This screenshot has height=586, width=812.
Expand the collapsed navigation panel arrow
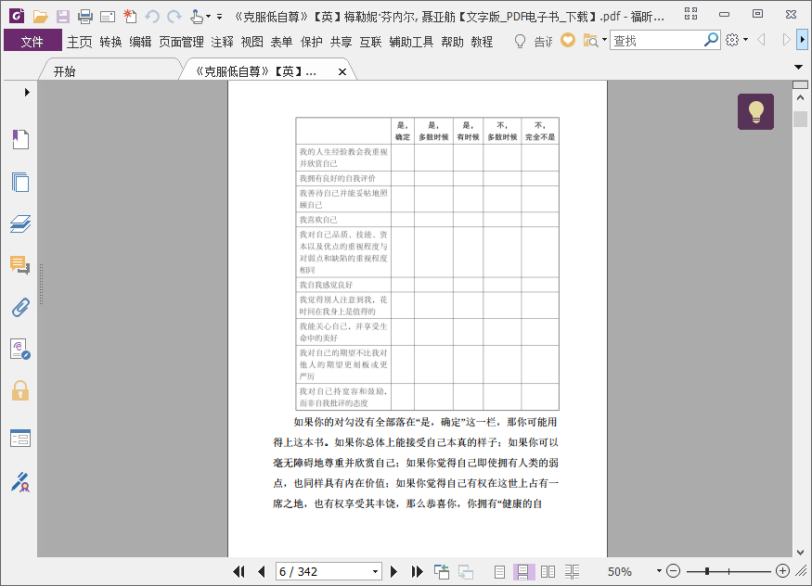click(x=27, y=93)
